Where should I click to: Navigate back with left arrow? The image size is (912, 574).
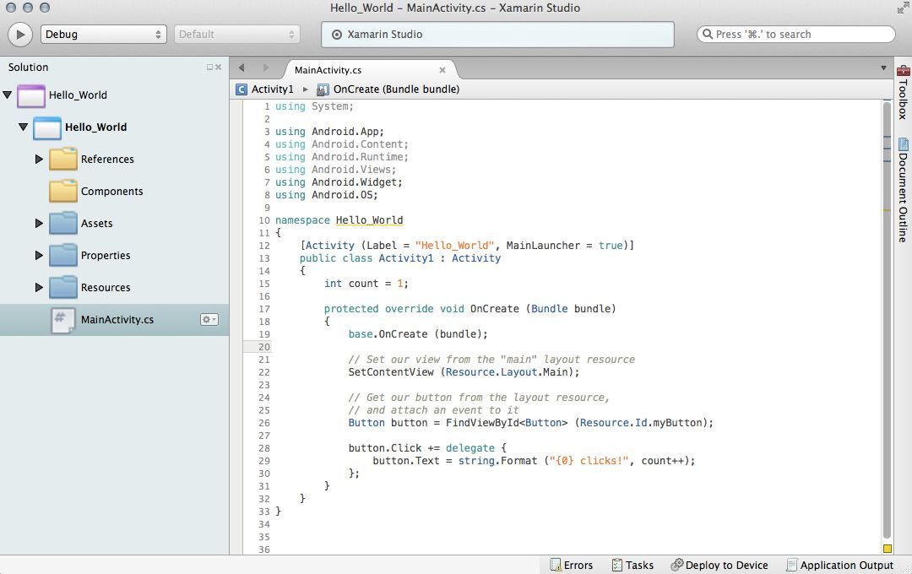[x=242, y=68]
